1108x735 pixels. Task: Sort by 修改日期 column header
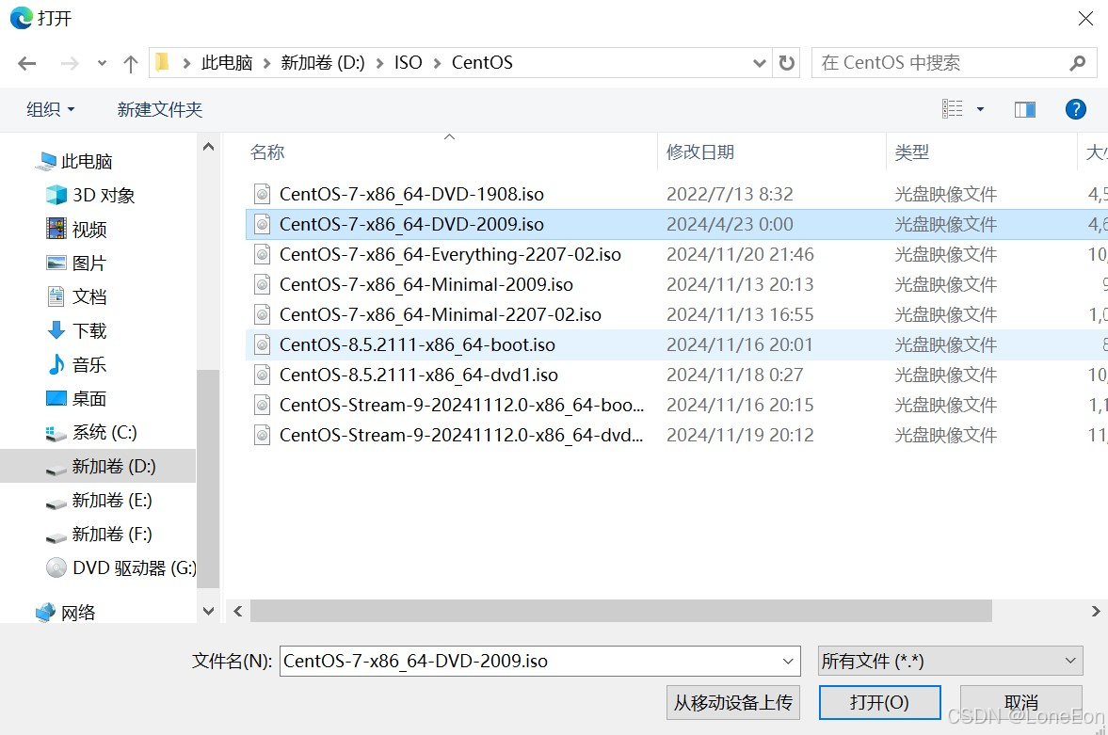tap(700, 152)
